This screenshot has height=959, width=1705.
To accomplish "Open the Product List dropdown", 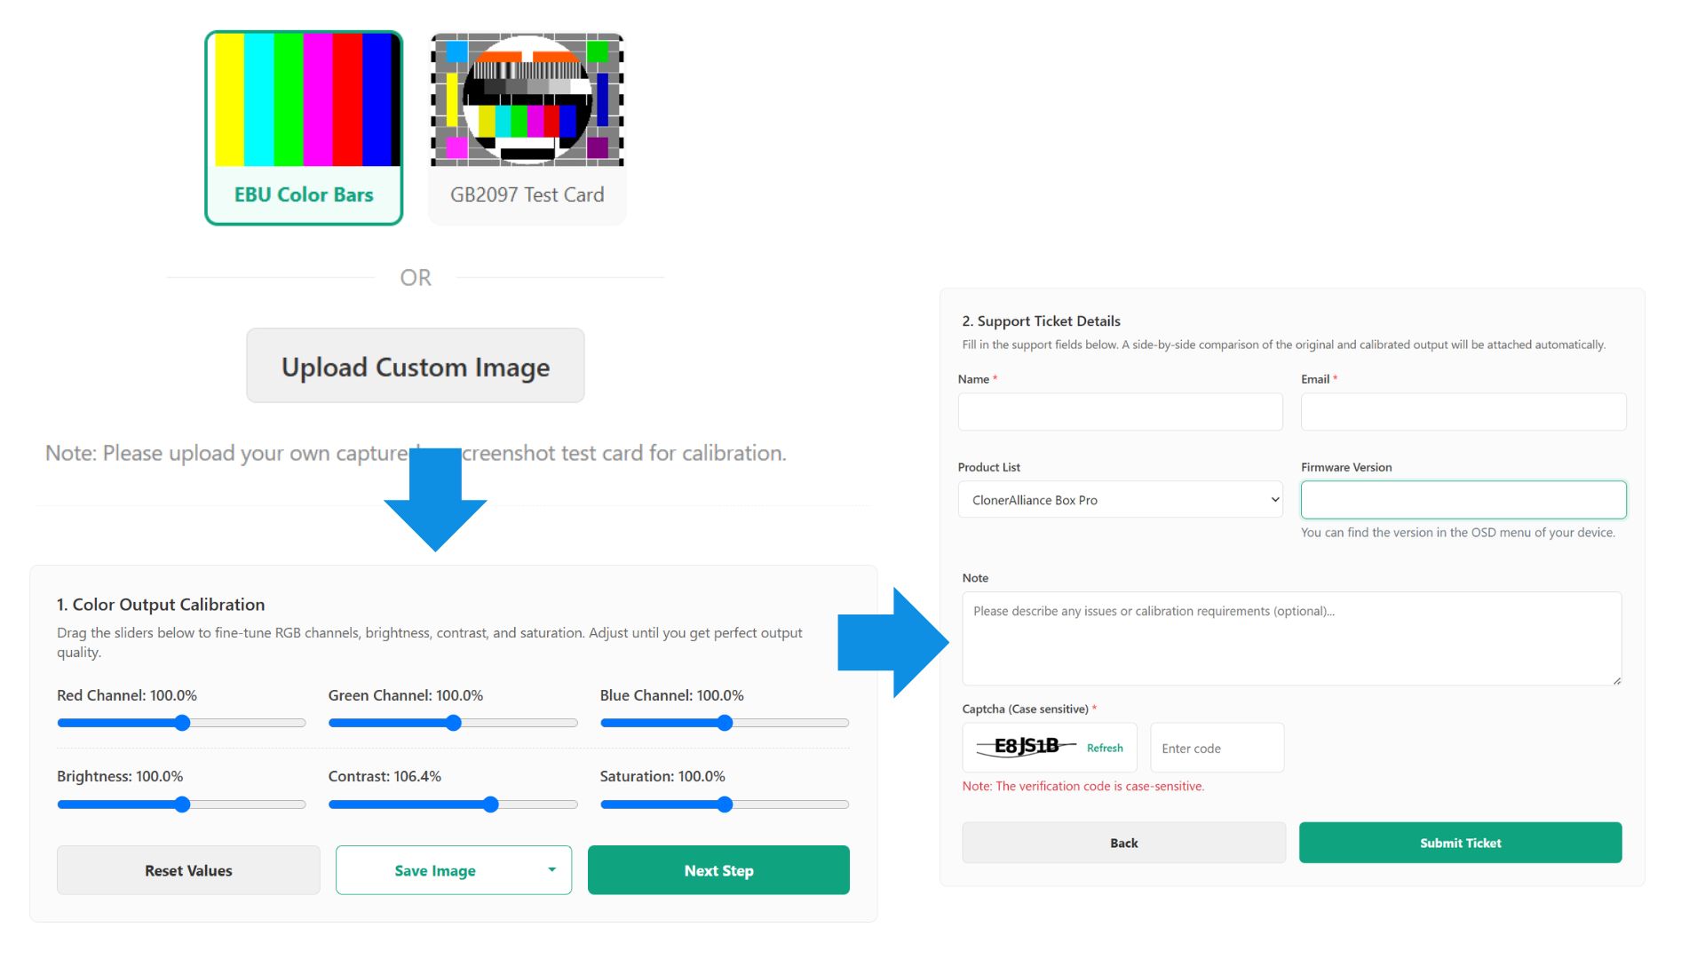I will pyautogui.click(x=1120, y=500).
